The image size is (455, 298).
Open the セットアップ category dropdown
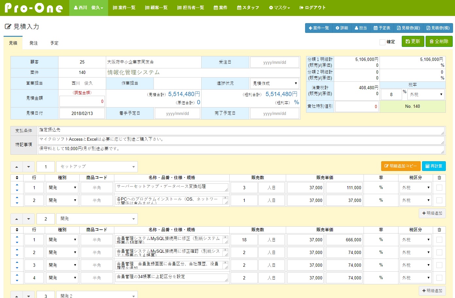(x=97, y=167)
